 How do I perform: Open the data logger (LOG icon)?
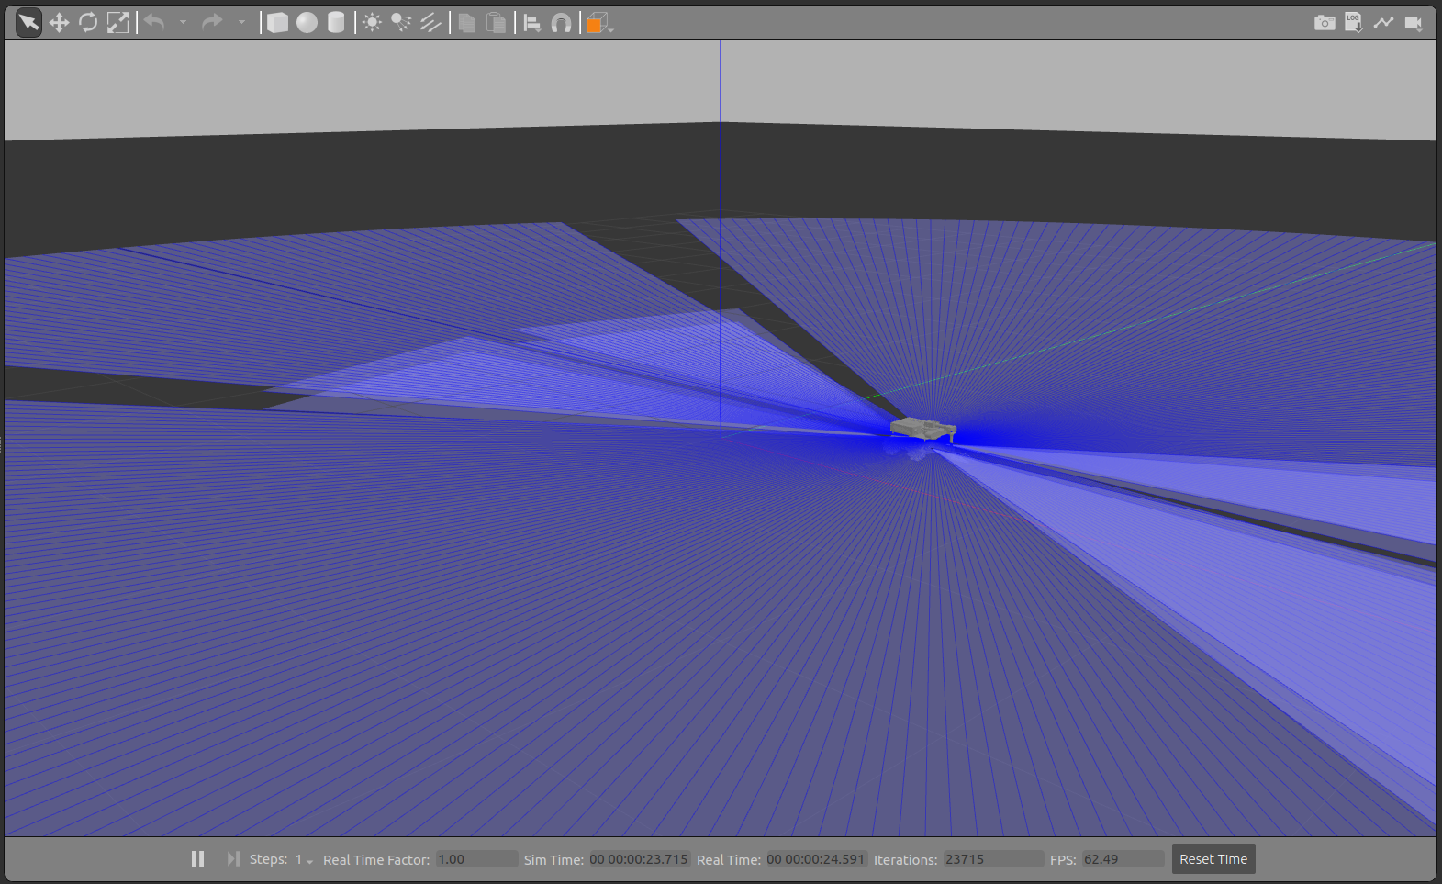click(1354, 23)
